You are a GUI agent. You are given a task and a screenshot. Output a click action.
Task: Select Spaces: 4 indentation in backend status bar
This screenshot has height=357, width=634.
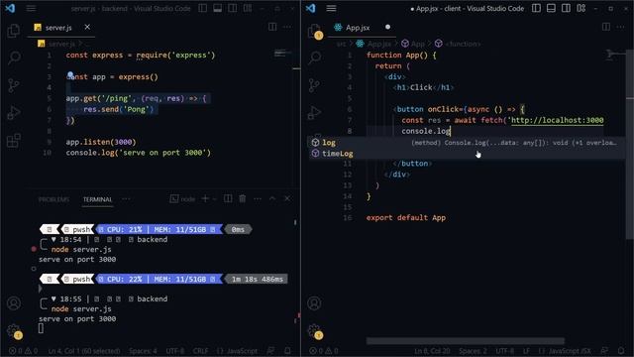[143, 351]
